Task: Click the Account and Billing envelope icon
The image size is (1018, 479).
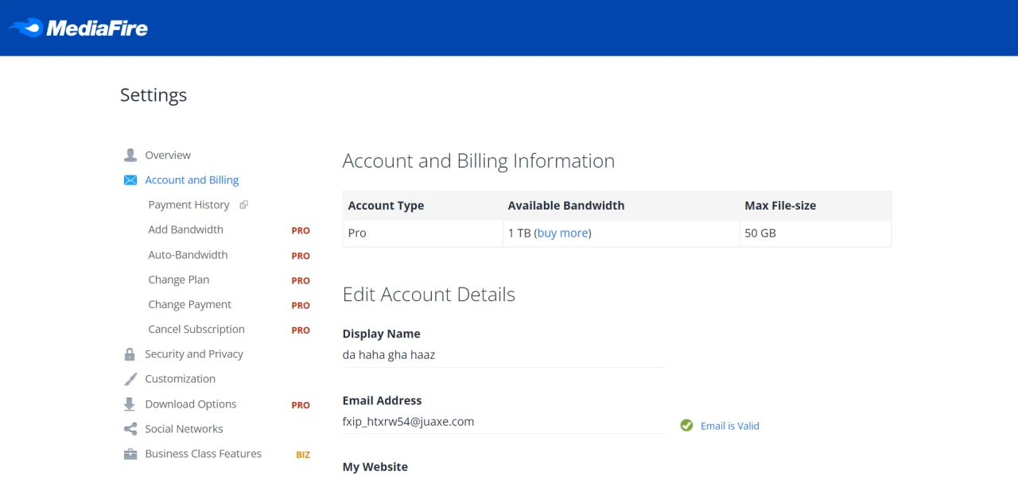Action: click(130, 180)
